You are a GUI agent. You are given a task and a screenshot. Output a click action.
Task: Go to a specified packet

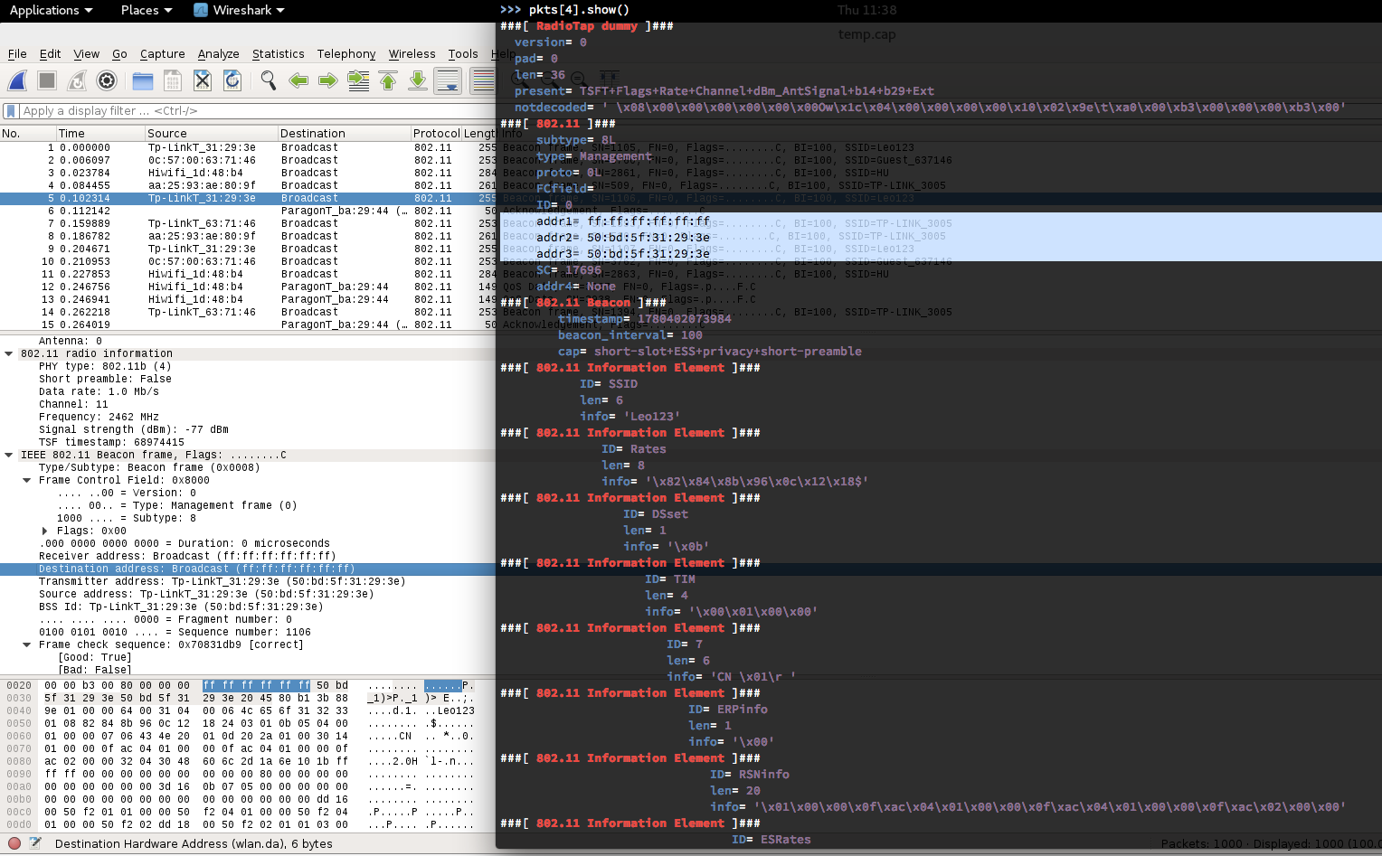tap(358, 80)
